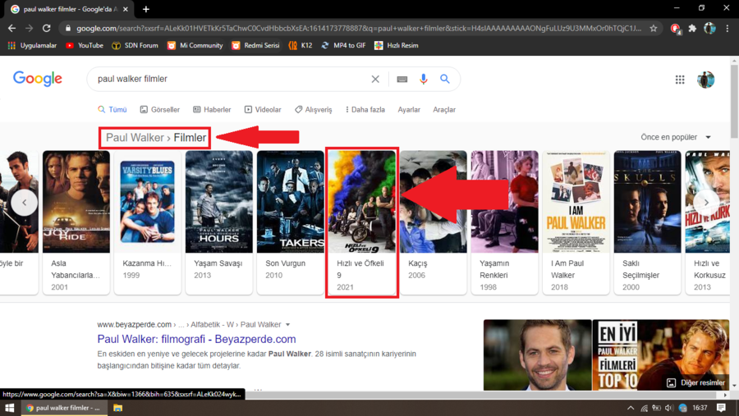Image resolution: width=739 pixels, height=416 pixels.
Task: Bookmark this page with the star icon
Action: [x=654, y=28]
